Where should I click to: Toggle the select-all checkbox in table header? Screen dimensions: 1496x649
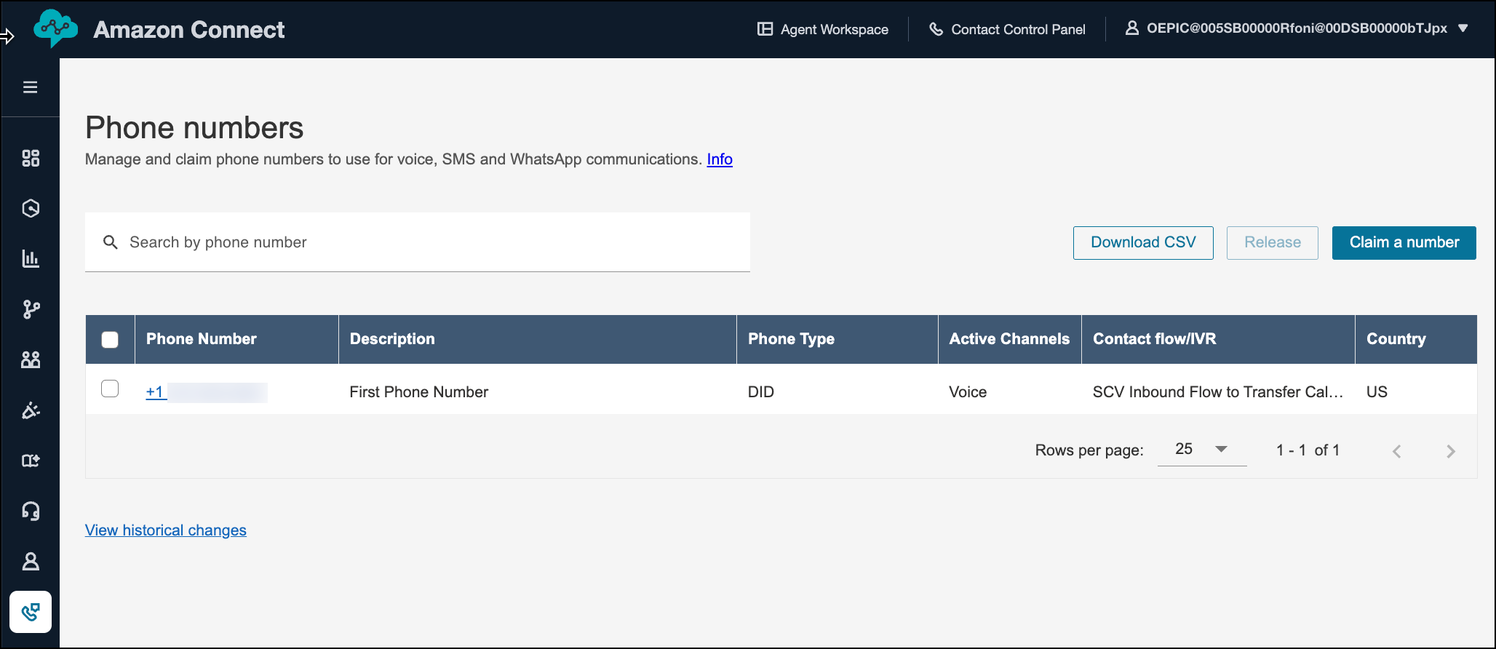coord(110,340)
